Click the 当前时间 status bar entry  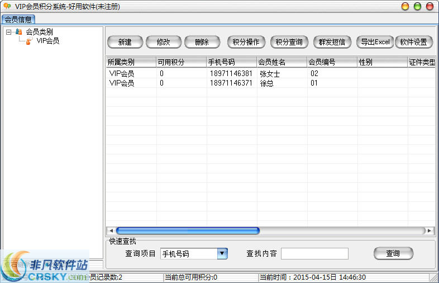(313, 277)
